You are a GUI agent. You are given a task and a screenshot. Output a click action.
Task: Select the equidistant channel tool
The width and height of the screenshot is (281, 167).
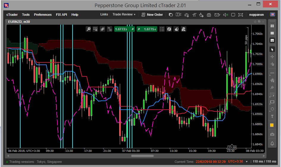(272, 80)
